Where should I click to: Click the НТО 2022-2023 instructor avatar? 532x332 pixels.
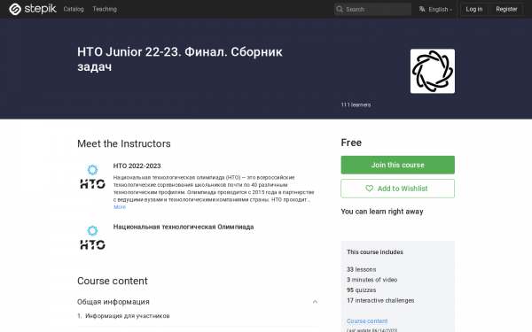pos(92,177)
